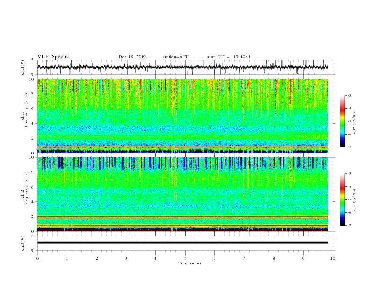This screenshot has width=375, height=290.
Task: Click the "8" kHz tick on the ch.1 axis
Action: click(33, 94)
